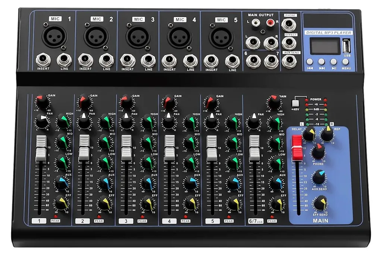Click the channel 3 PEAK LED
Screen dimensions: 382x255
pyautogui.click(x=142, y=216)
